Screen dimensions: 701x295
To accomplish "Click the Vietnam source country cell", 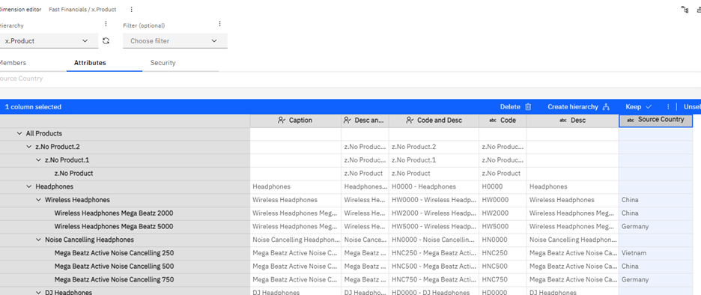I will [x=655, y=253].
